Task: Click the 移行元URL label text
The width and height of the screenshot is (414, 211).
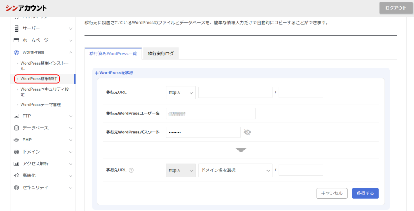Action: coord(116,93)
